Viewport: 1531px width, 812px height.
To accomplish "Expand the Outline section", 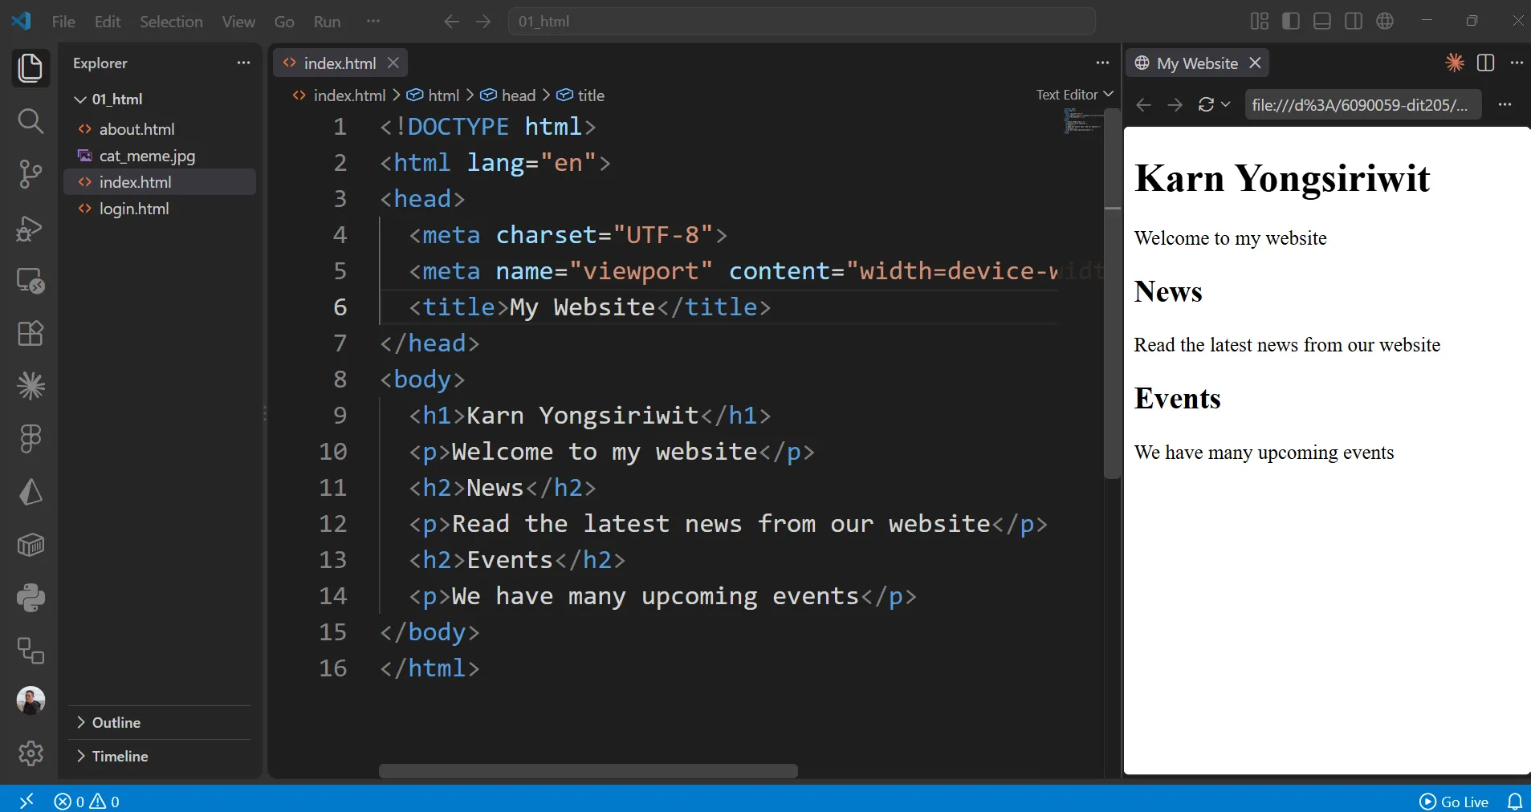I will click(x=160, y=722).
